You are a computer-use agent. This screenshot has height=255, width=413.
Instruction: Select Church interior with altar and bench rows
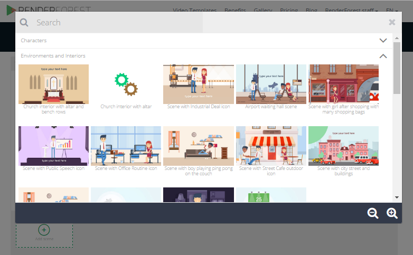click(53, 84)
